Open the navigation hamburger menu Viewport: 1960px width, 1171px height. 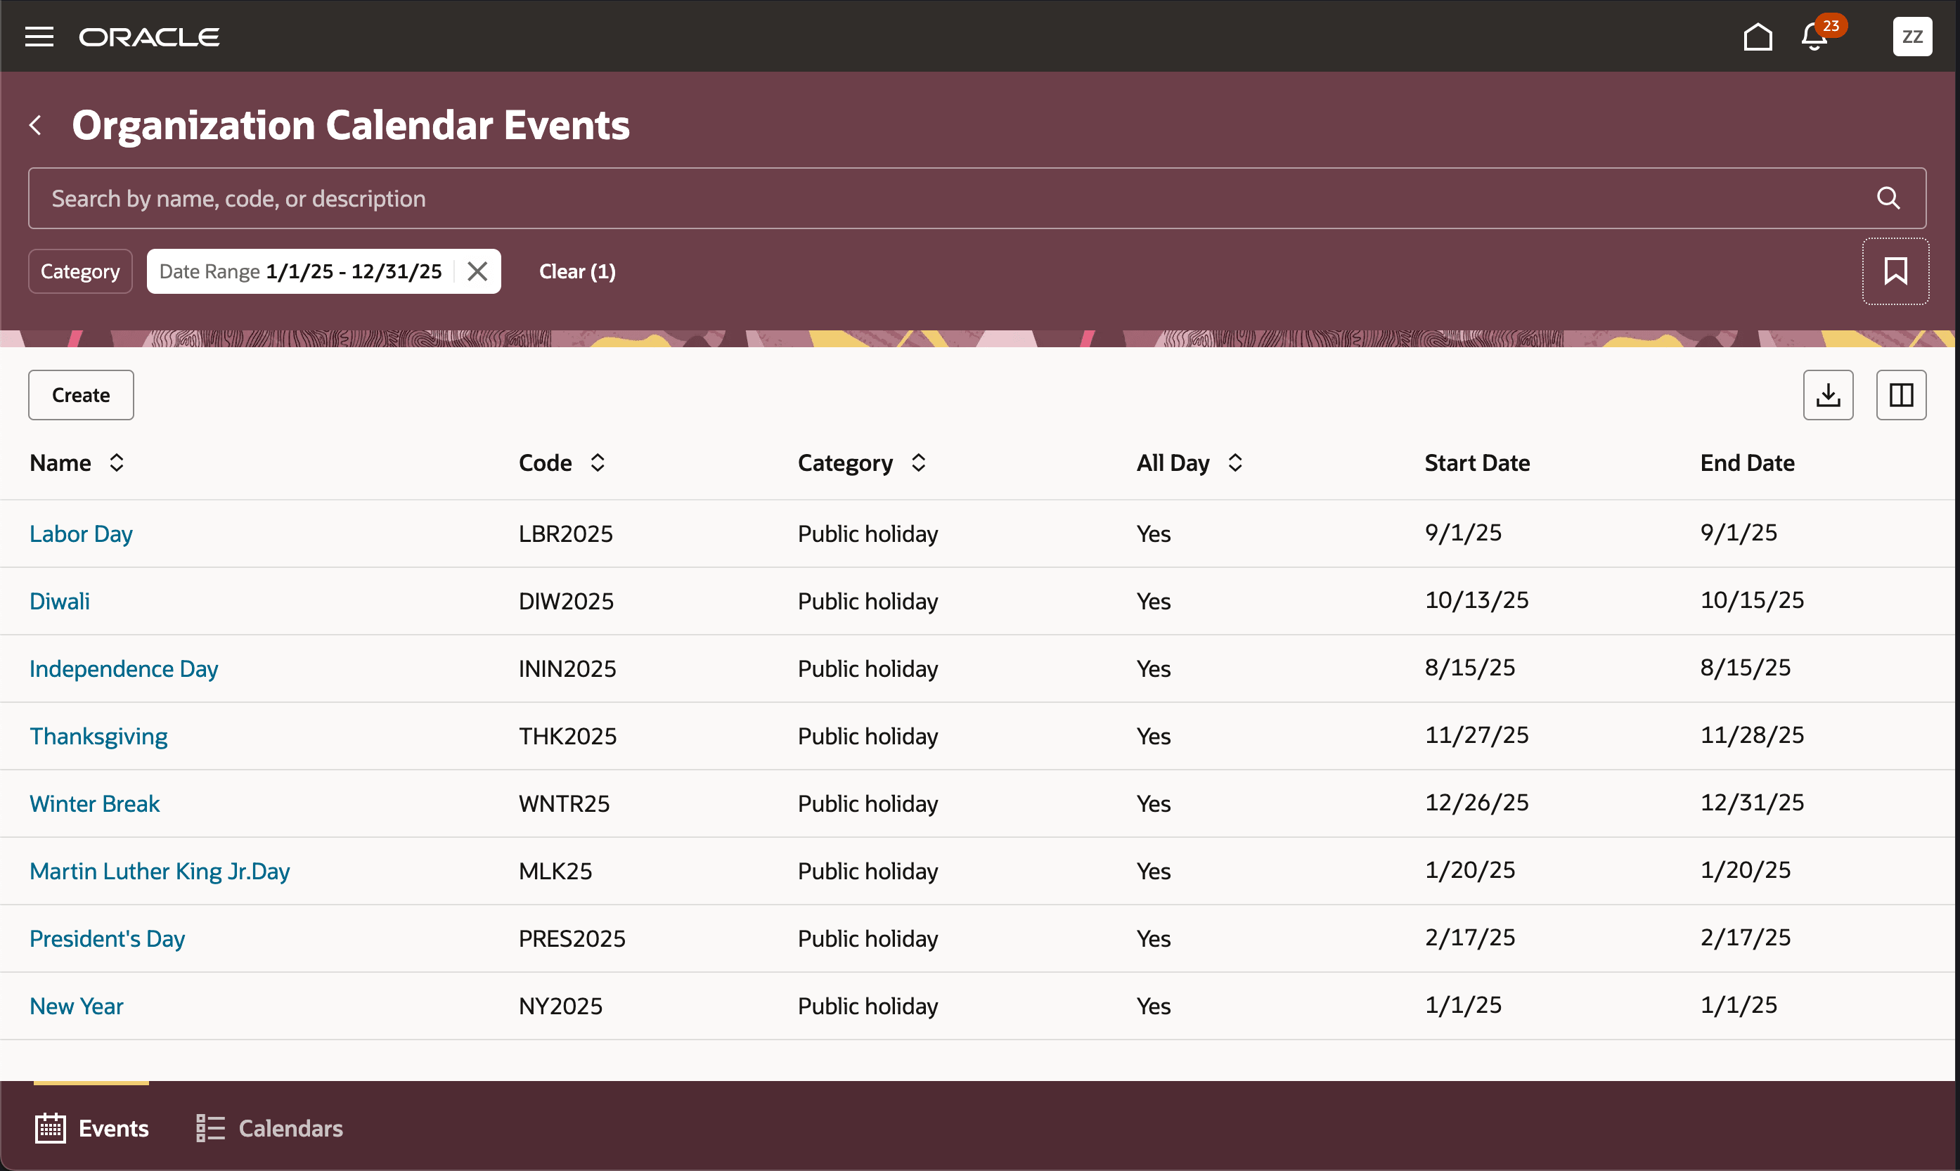tap(39, 37)
